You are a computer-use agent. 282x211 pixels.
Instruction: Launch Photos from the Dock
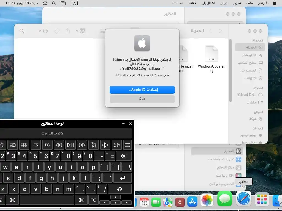coord(207,200)
